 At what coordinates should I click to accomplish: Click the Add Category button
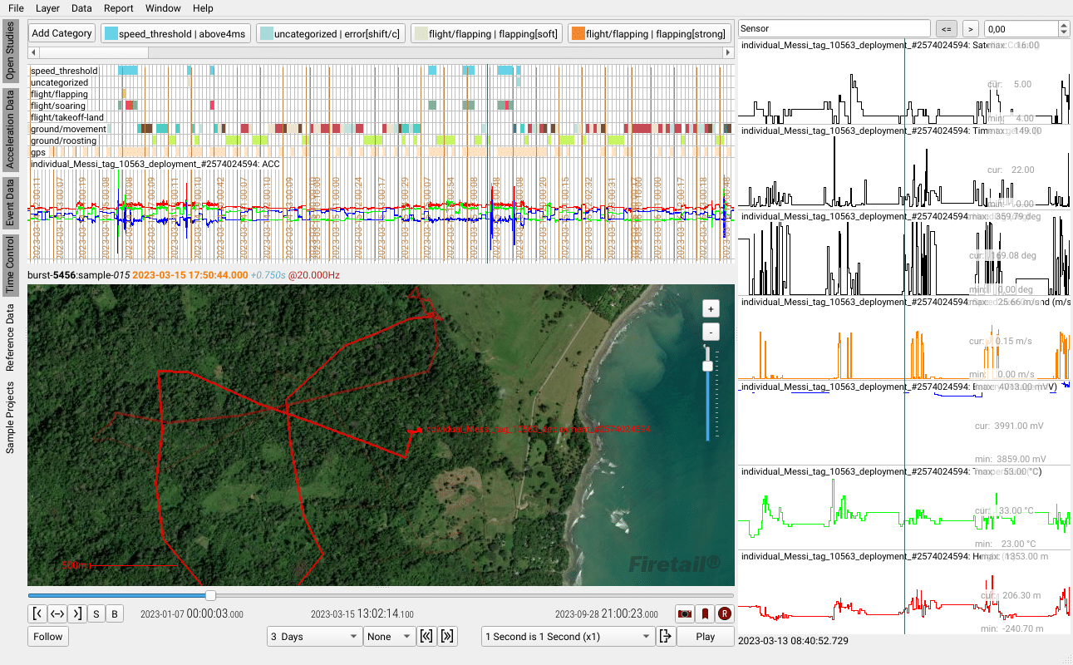tap(62, 33)
